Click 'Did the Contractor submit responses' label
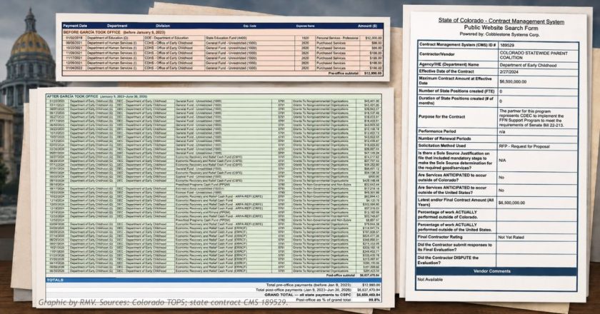Image resolution: width=600 pixels, height=314 pixels. 454,247
